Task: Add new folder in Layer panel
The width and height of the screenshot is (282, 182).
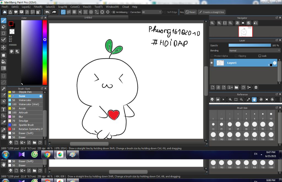Action: click(236, 87)
